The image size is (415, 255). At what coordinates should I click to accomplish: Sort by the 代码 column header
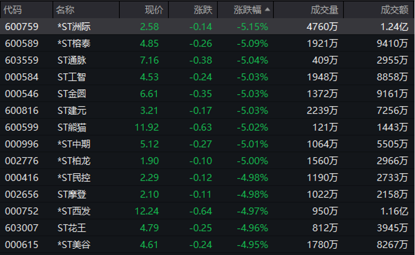13,10
